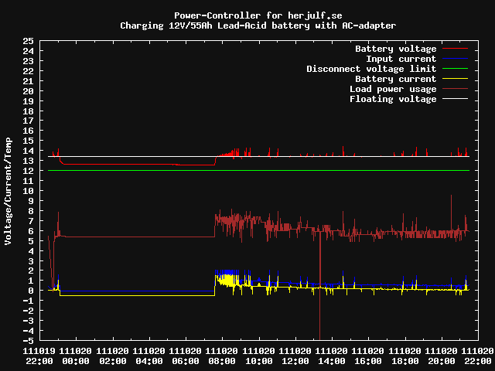The height and width of the screenshot is (371, 495).
Task: Click the y-axis value 12 label
Action: click(x=28, y=171)
